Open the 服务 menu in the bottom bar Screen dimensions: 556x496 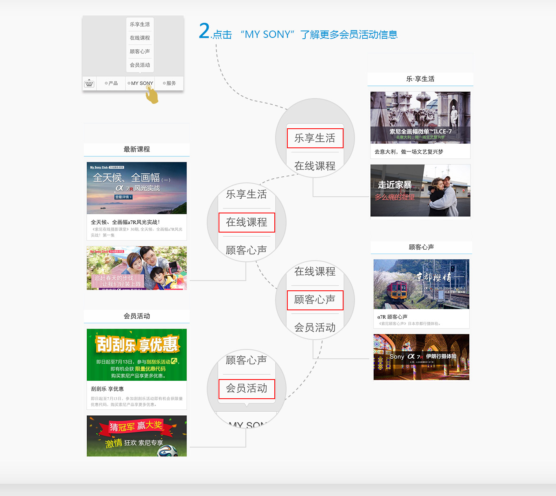click(169, 83)
